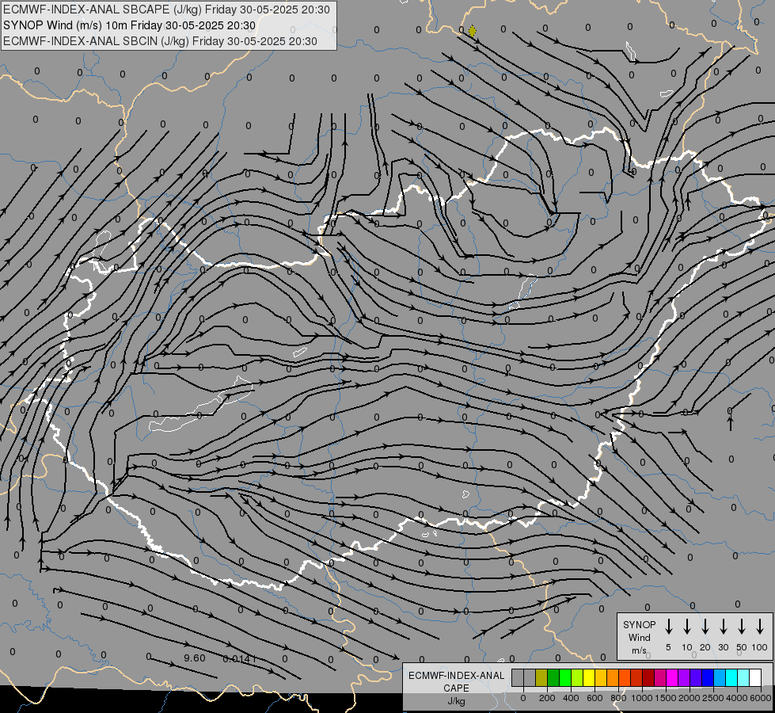Screen dimensions: 775x713
Task: Click the '100' speed label under wind arrows
Action: click(x=760, y=647)
